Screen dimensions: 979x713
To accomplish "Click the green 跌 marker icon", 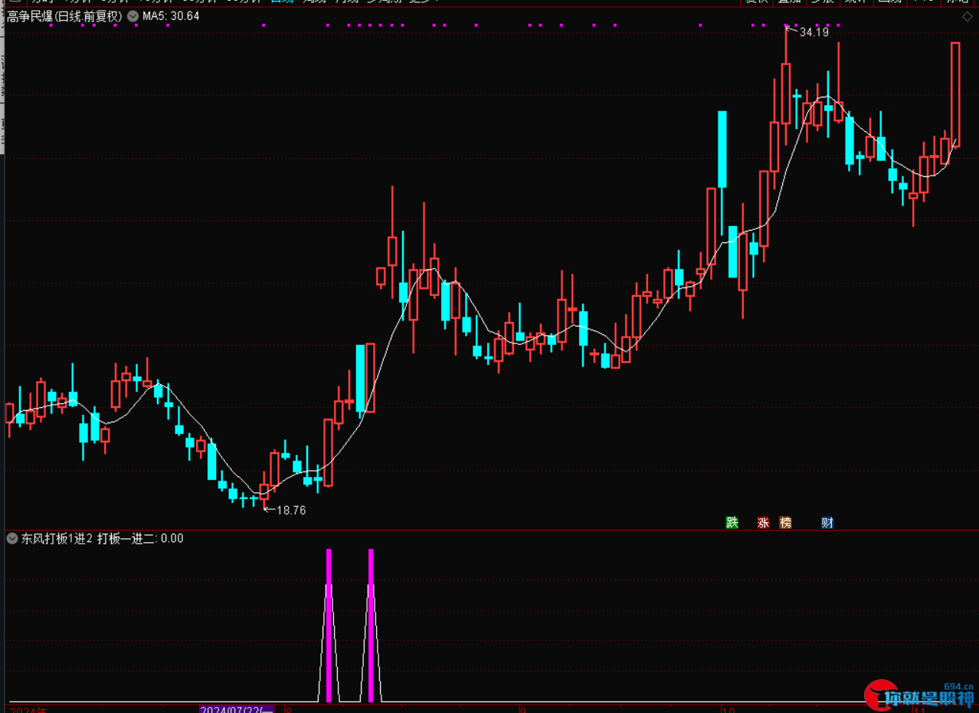I will coord(732,522).
